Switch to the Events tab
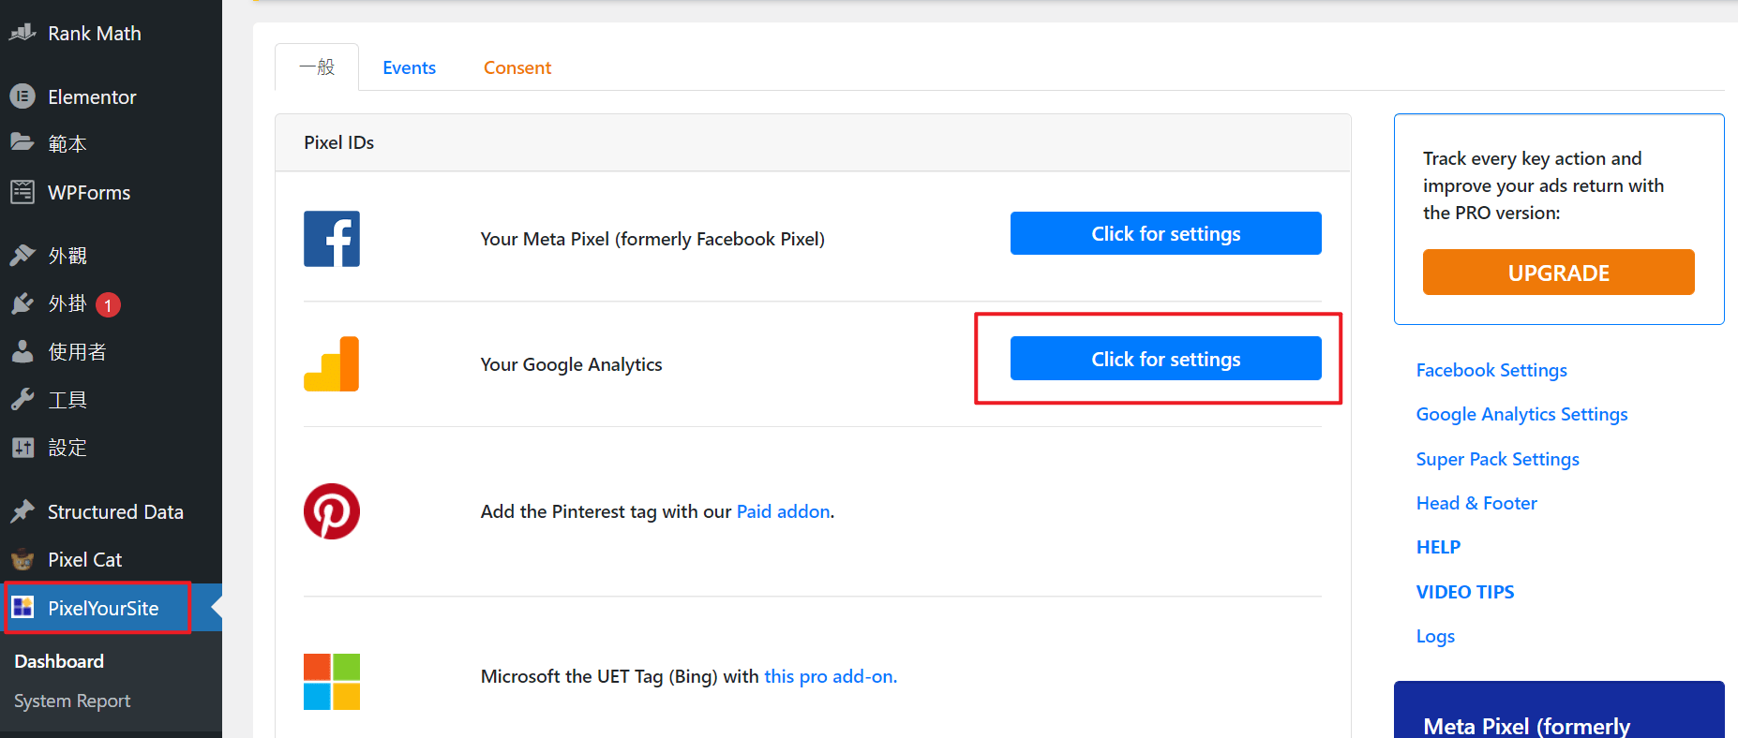1738x738 pixels. pos(409,67)
